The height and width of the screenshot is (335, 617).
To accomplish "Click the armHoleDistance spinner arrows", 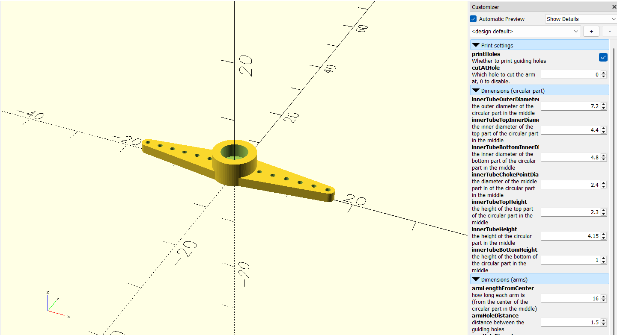I will 604,322.
